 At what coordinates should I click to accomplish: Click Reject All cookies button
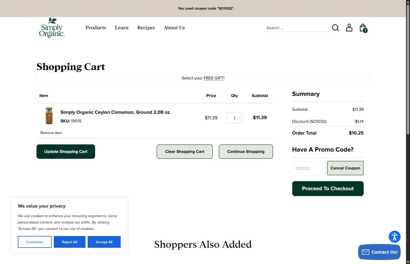click(x=70, y=242)
